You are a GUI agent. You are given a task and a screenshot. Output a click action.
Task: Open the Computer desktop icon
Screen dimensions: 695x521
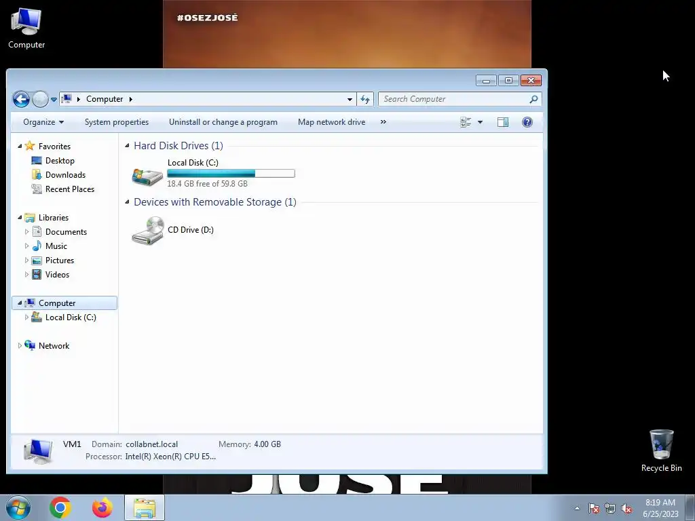(x=26, y=28)
